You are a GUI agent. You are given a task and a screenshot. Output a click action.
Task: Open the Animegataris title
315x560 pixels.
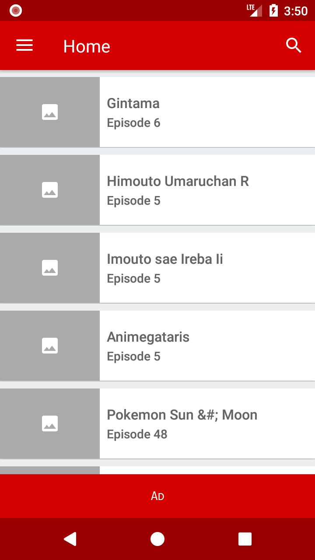[x=148, y=337]
